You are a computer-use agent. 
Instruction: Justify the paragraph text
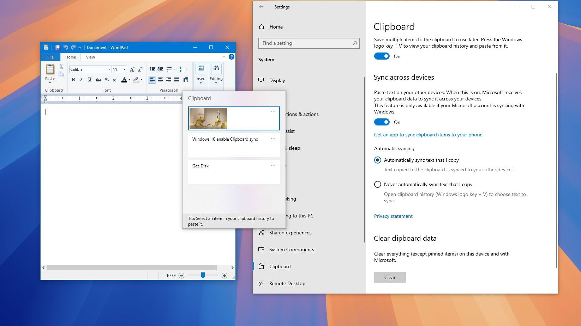point(177,80)
